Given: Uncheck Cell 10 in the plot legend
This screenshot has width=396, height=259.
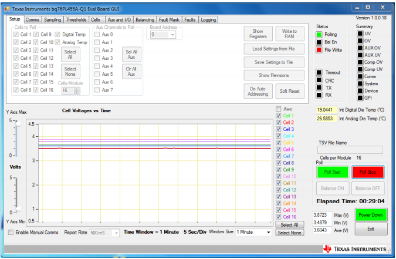Looking at the screenshot, I should [278, 176].
